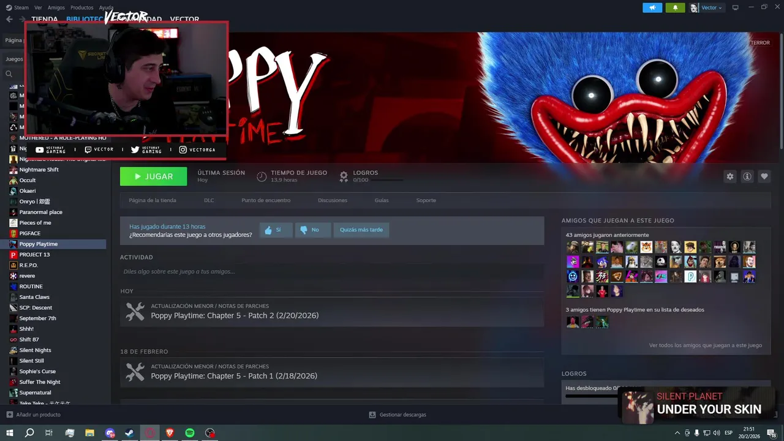Open the Amigos menu

pyautogui.click(x=56, y=7)
